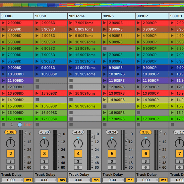Launch the 7 909Toms clip play triangle
This screenshot has height=184, width=184.
click(71, 23)
